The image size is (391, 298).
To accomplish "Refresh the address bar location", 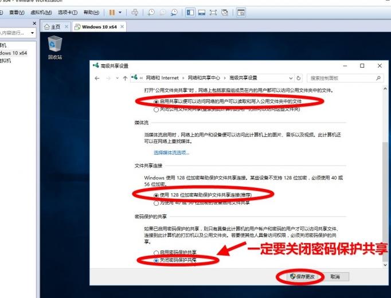I will coord(299,79).
